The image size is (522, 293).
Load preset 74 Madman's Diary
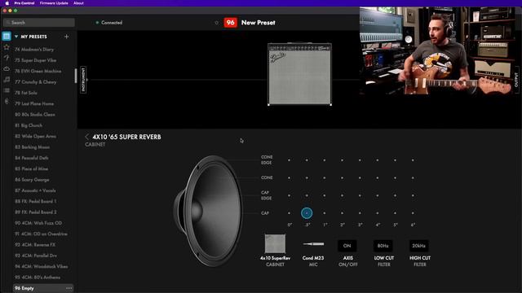click(x=34, y=49)
